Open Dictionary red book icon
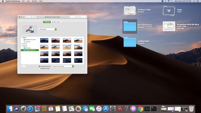Image resolution: width=201 pixels, height=113 pixels. 120,109
